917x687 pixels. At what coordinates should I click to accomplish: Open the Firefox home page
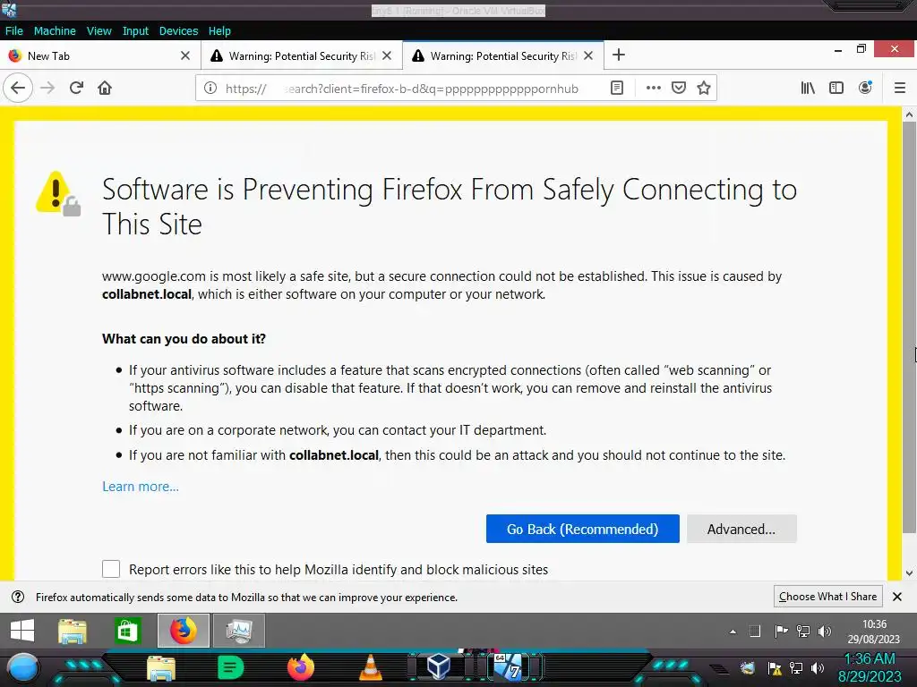(x=105, y=89)
